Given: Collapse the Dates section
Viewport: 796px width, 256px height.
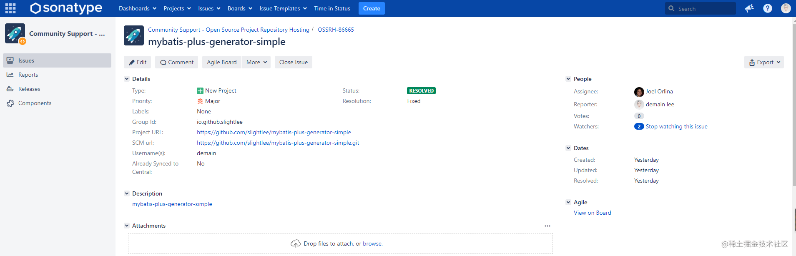Looking at the screenshot, I should click(x=568, y=148).
